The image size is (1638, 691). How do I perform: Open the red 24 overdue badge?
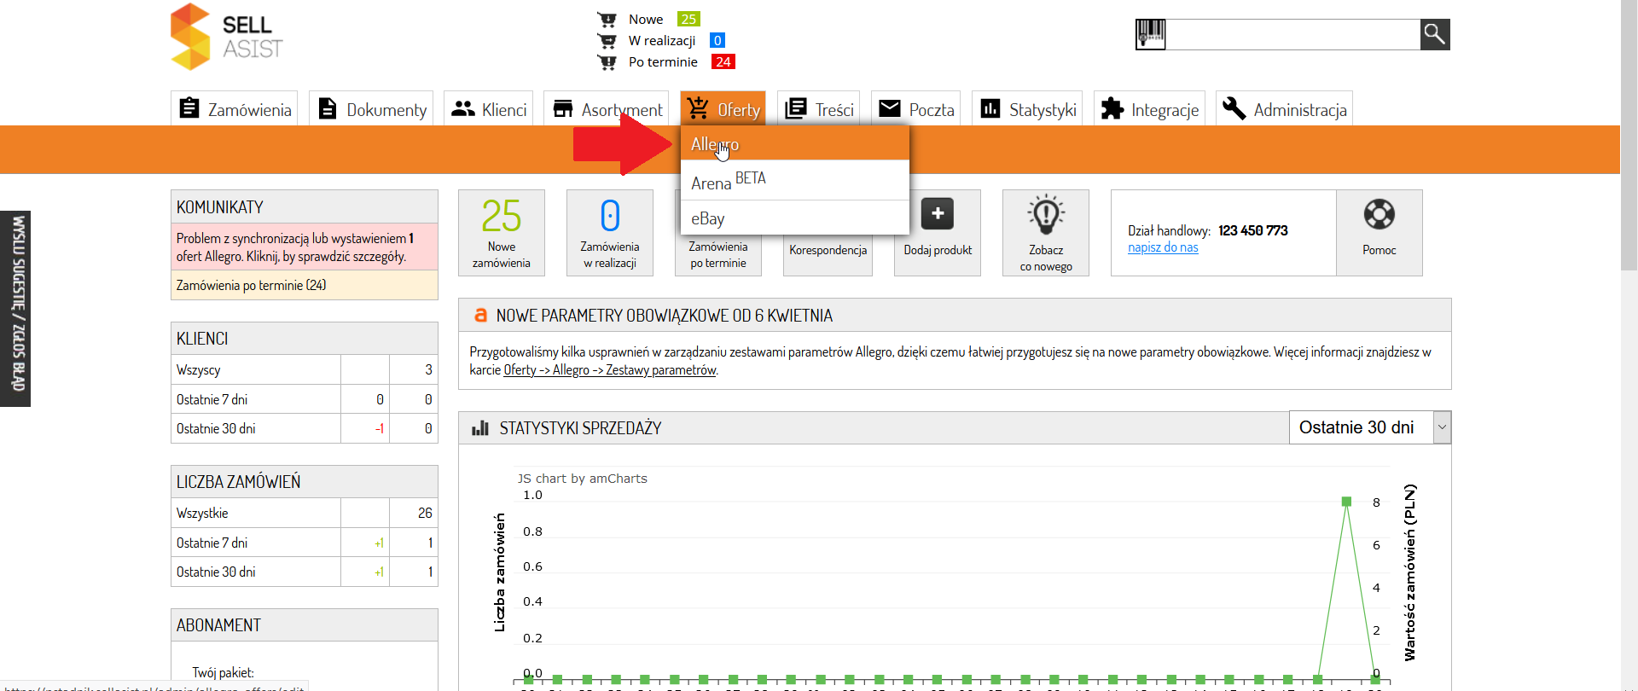click(723, 61)
